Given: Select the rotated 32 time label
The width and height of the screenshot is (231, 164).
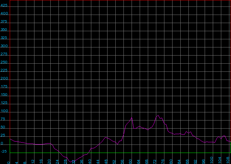Looking at the screenshot, I should [73, 161].
